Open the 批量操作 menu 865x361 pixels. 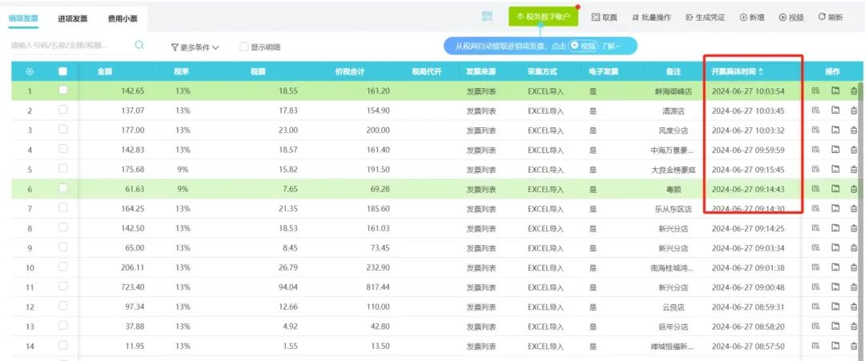[651, 17]
